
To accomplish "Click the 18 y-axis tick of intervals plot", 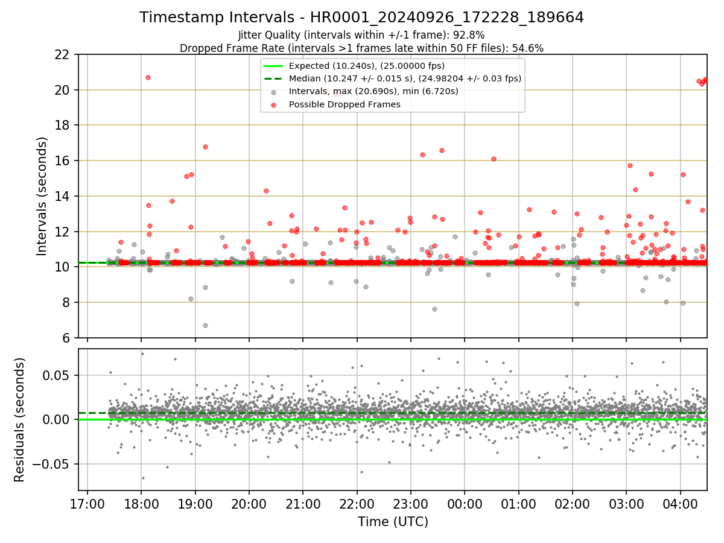I will click(63, 125).
